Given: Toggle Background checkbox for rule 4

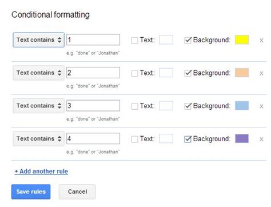Looking at the screenshot, I should coord(188,139).
